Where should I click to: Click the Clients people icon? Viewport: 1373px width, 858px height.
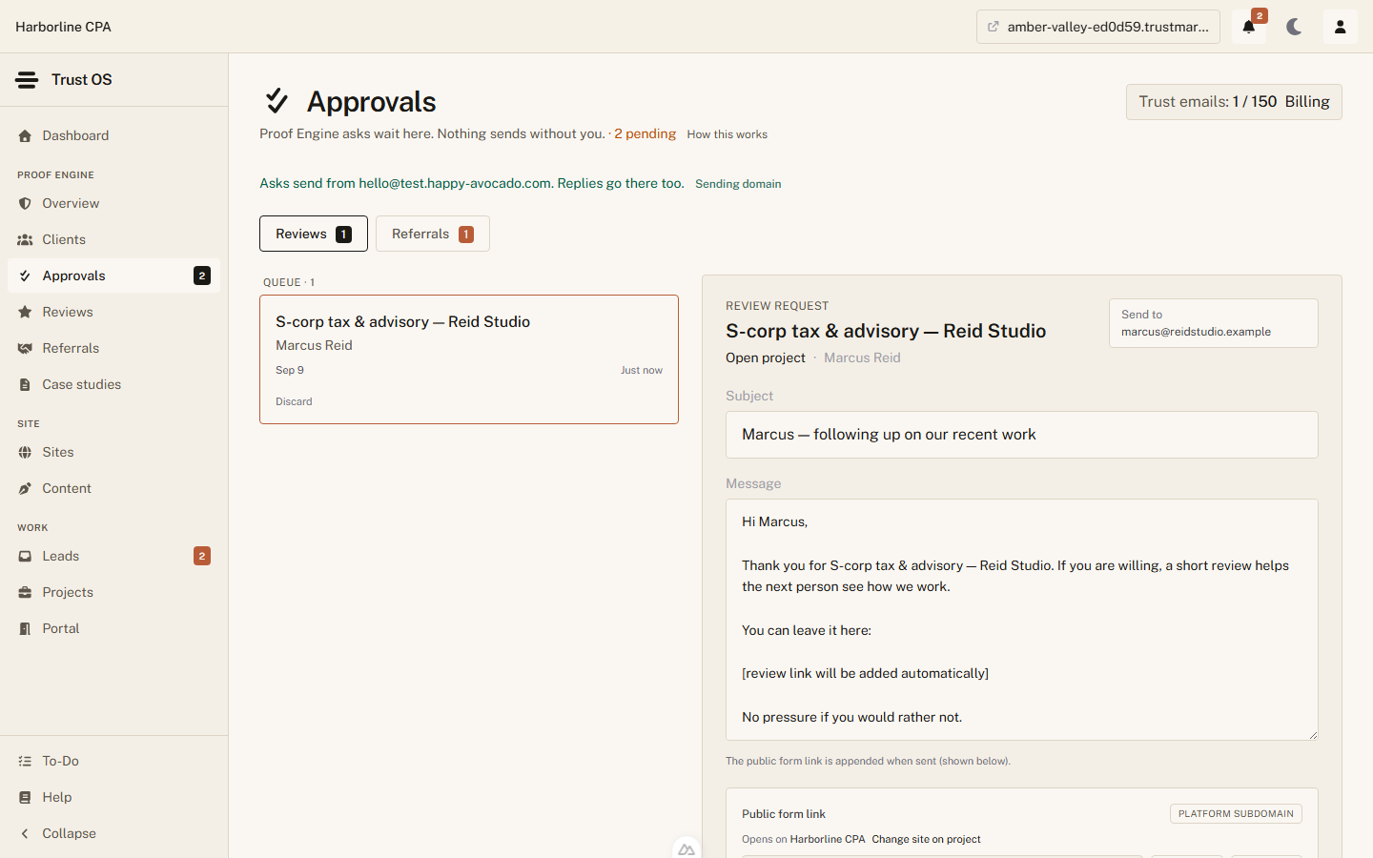(25, 240)
